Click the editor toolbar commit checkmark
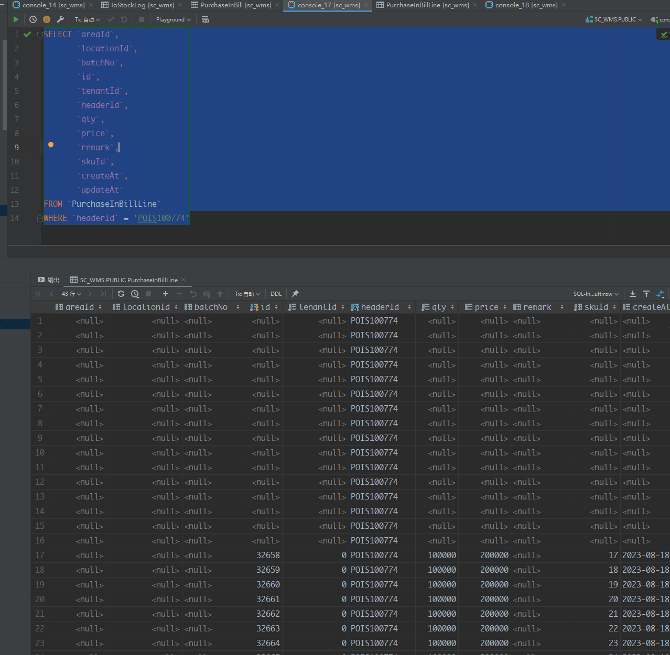 (111, 19)
